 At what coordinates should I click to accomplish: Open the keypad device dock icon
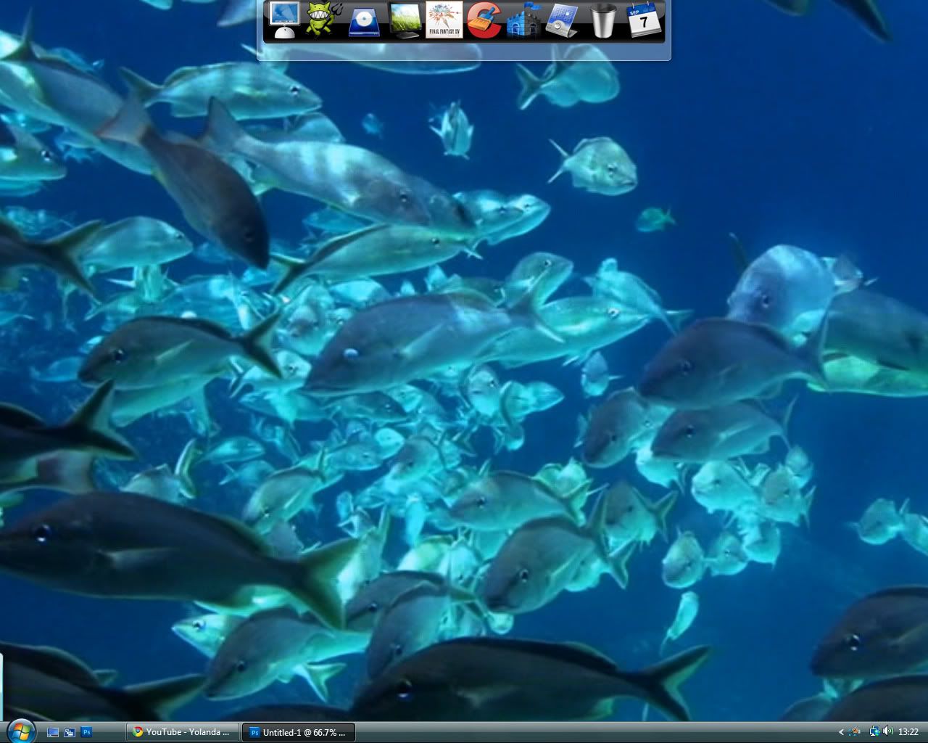pyautogui.click(x=562, y=20)
